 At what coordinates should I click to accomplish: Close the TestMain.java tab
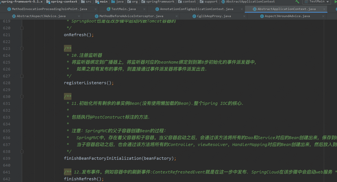click(x=144, y=9)
